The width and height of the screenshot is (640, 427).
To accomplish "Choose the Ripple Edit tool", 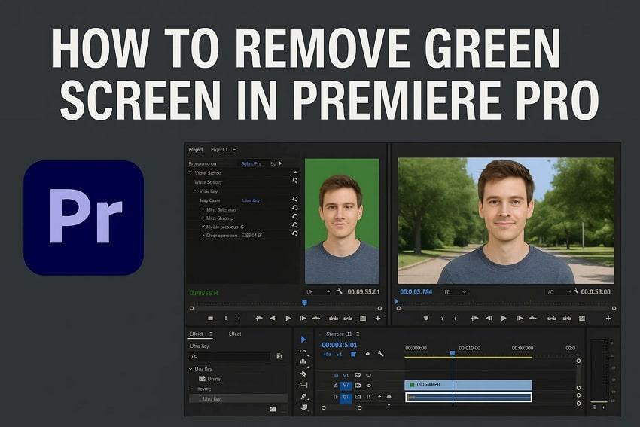I will point(303,362).
